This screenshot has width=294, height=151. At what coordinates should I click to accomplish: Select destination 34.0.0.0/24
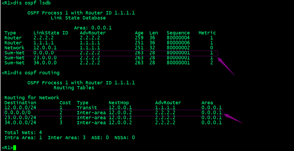pyautogui.click(x=20, y=123)
